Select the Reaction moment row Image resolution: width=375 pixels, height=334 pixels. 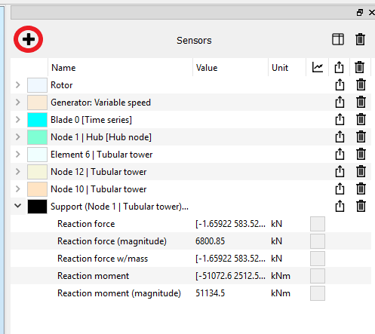(x=191, y=276)
